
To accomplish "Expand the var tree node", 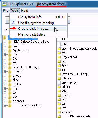I will (5, 97).
